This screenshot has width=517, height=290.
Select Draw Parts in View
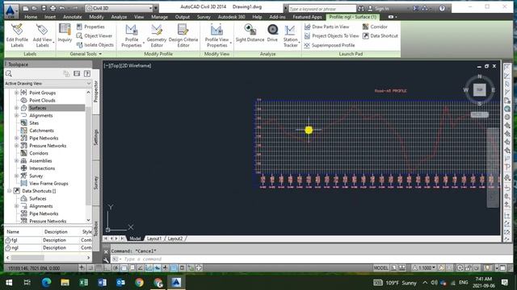click(326, 27)
